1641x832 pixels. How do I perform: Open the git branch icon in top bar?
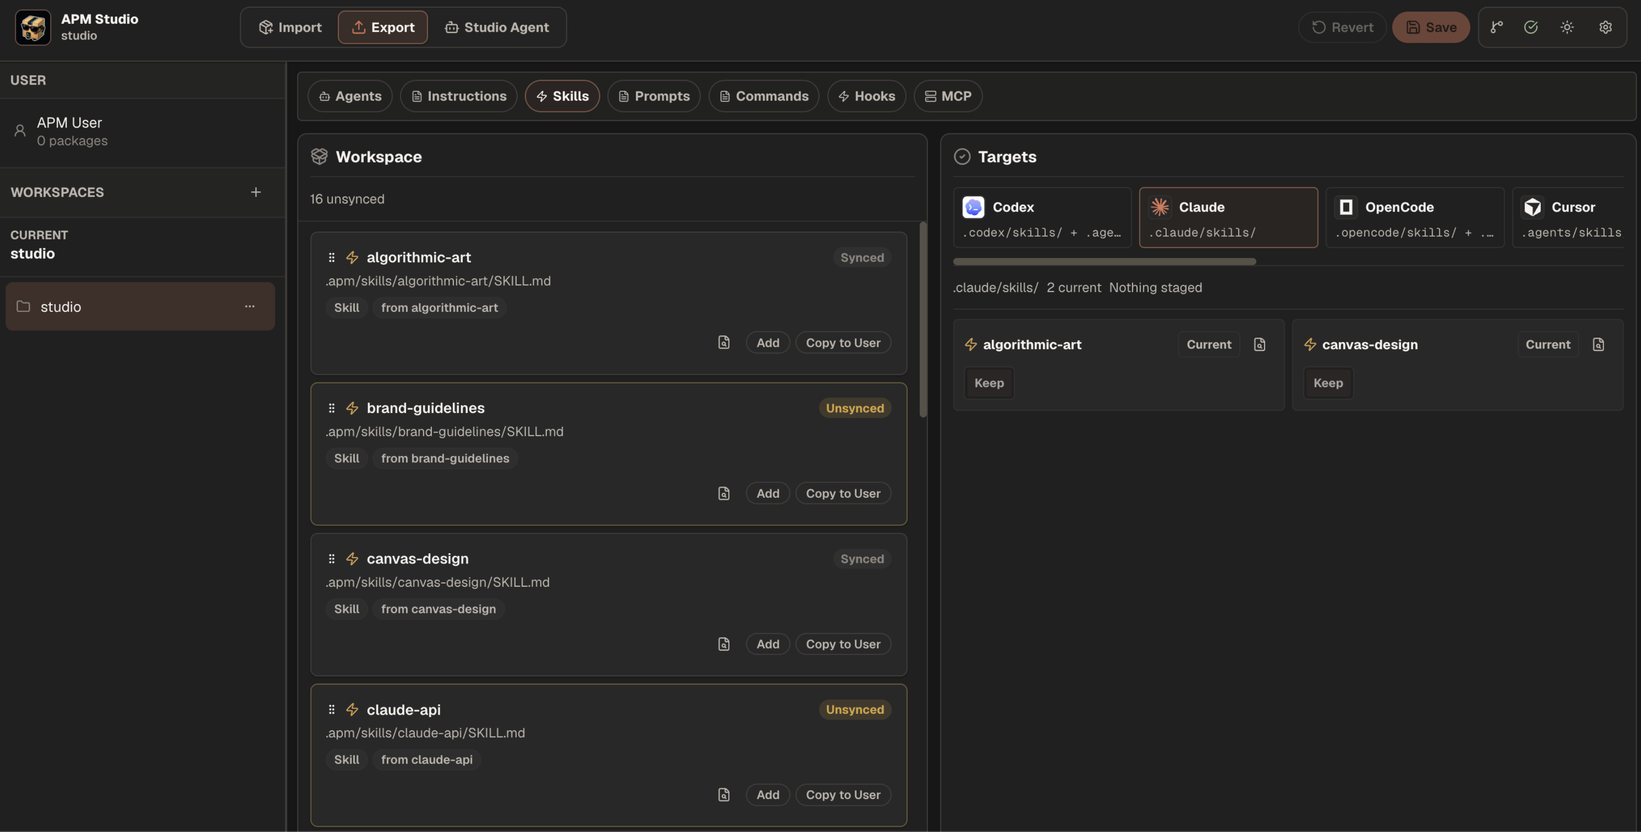click(x=1496, y=27)
